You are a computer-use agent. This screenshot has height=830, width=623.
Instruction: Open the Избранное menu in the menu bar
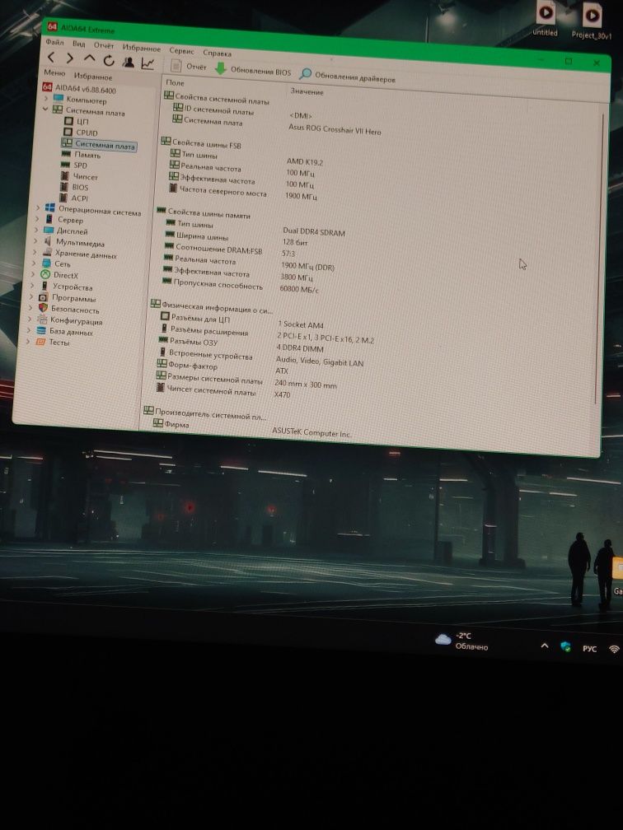(142, 48)
